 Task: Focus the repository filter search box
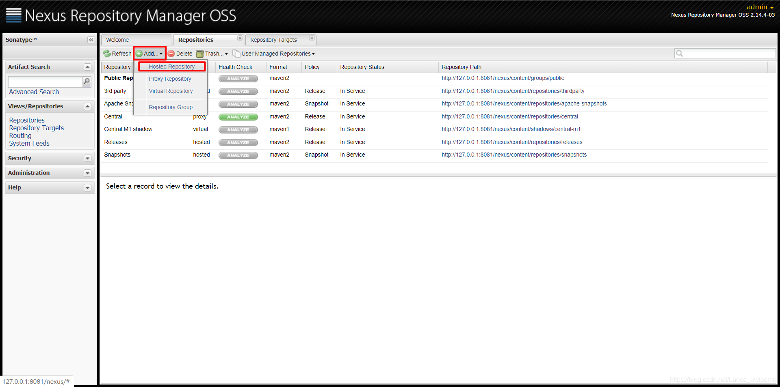725,53
